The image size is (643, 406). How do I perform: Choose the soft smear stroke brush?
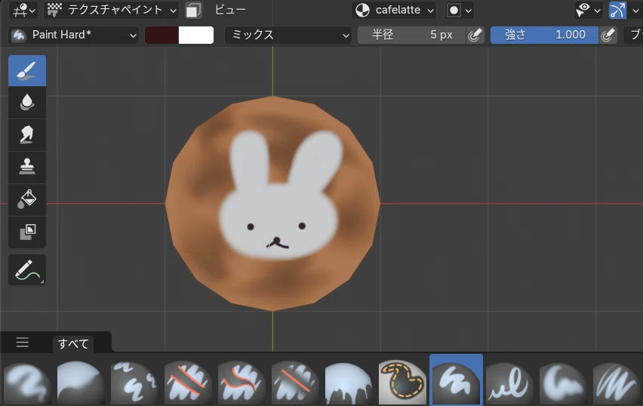(x=563, y=383)
